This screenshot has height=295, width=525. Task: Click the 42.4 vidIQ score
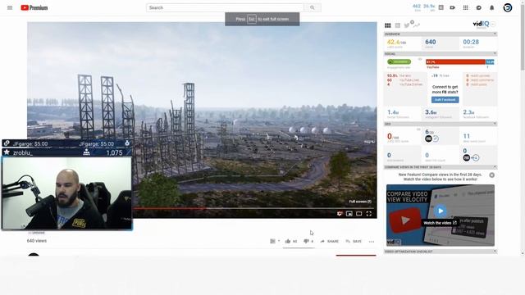396,42
